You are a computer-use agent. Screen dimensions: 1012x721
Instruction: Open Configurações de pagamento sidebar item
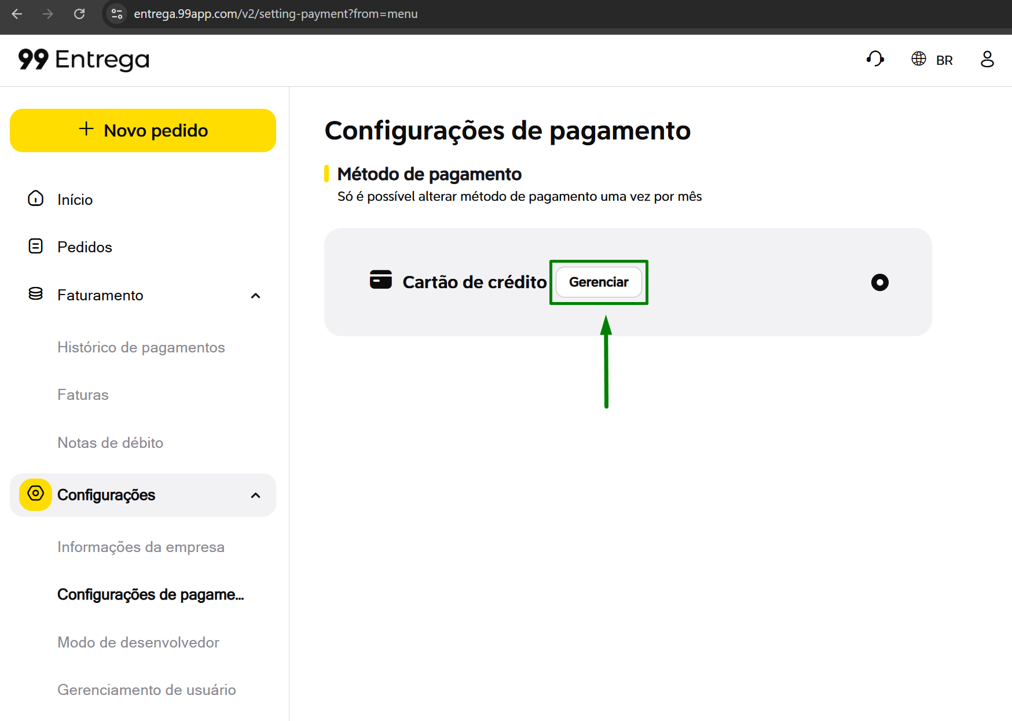pos(151,594)
